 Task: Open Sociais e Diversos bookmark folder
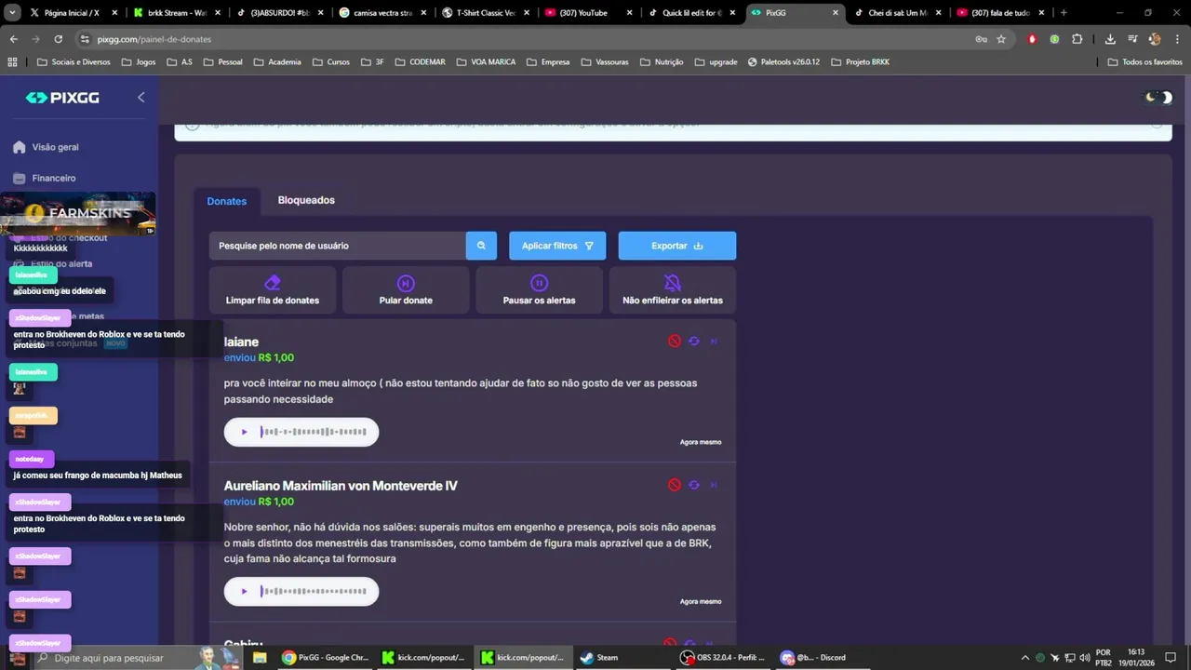pyautogui.click(x=74, y=62)
